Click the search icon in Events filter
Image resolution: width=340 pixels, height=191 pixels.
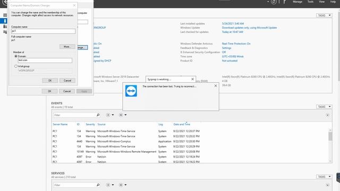[98, 115]
